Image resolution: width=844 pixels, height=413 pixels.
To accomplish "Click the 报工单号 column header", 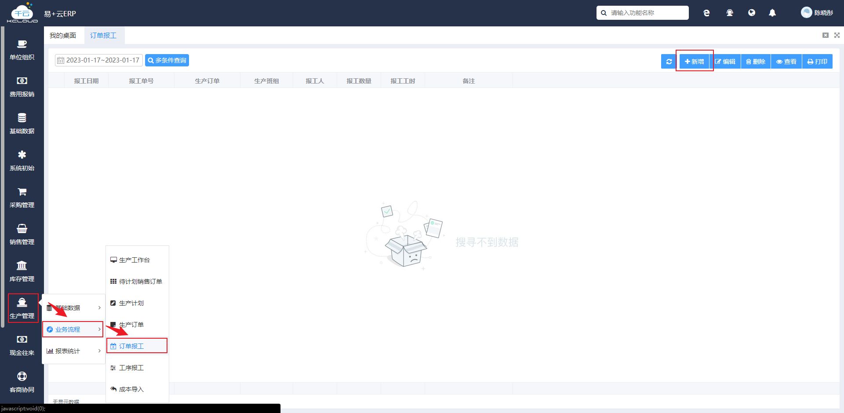I will (142, 81).
